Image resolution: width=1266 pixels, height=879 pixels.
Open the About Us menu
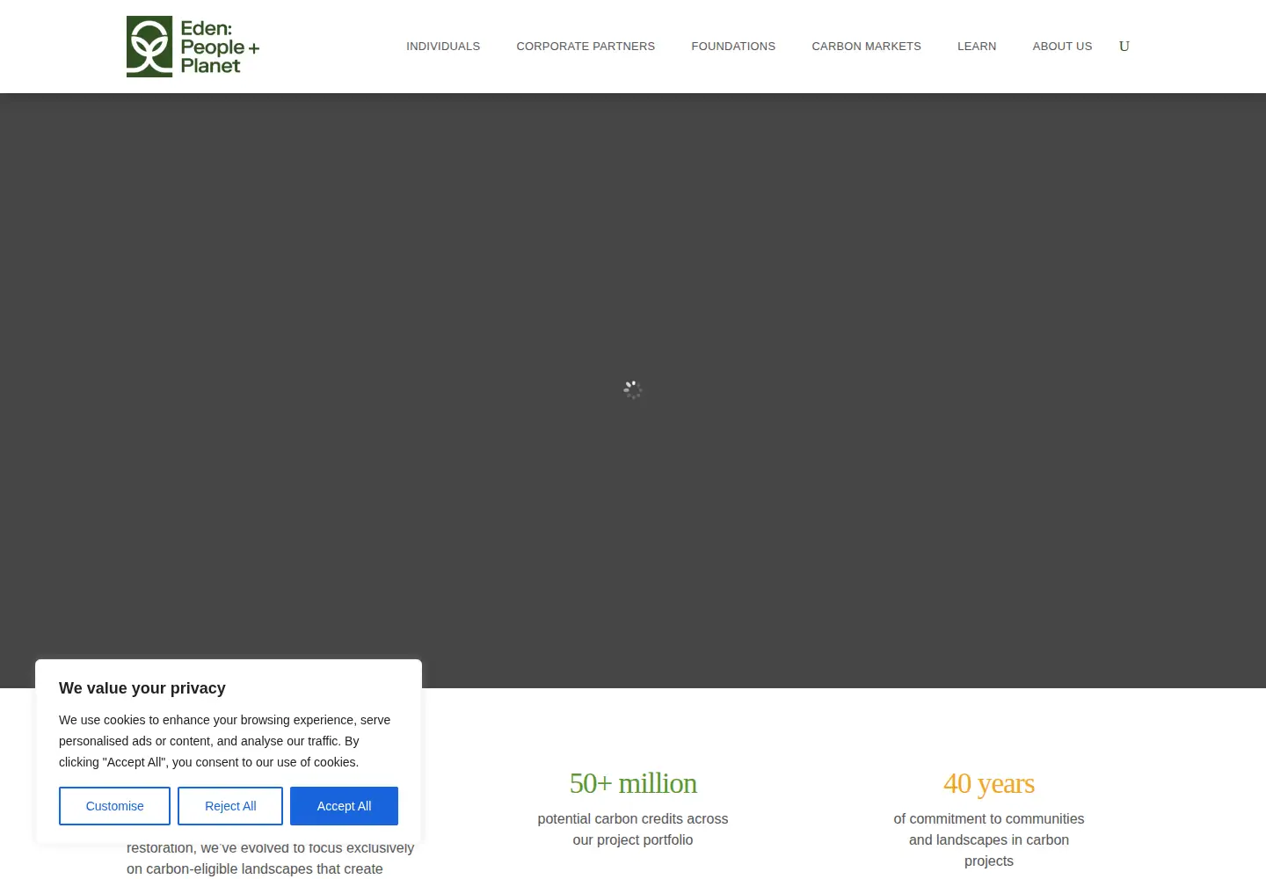tap(1062, 47)
